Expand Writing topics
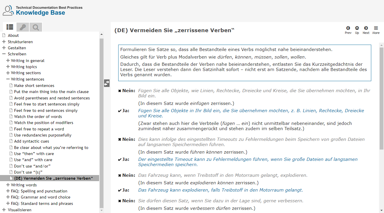Viewport: 384px width, 213px height. 8,67
